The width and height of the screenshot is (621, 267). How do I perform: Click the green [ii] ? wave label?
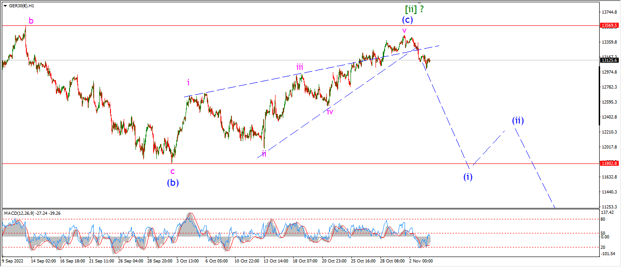tap(417, 9)
